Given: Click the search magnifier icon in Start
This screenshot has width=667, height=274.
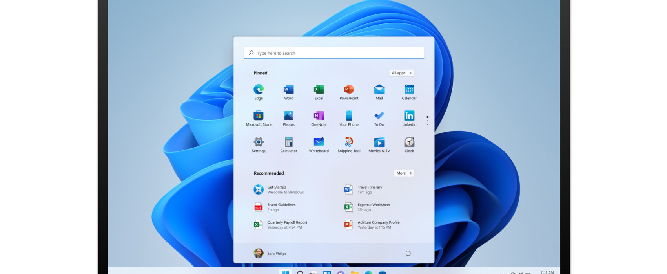Looking at the screenshot, I should [251, 53].
